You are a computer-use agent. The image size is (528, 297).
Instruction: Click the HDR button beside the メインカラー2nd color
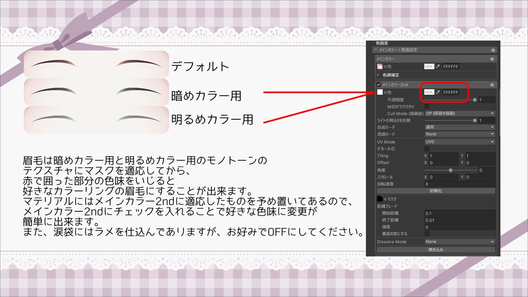click(x=428, y=92)
